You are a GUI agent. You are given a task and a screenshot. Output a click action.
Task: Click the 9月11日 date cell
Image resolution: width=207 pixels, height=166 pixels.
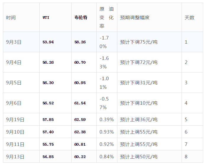pos(15,144)
